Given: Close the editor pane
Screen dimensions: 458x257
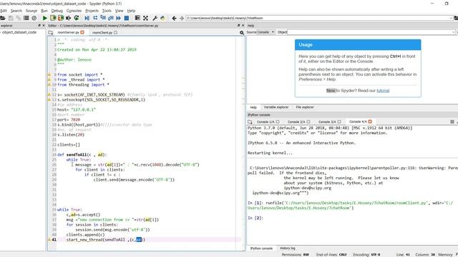Looking at the screenshot, I should coord(243,26).
